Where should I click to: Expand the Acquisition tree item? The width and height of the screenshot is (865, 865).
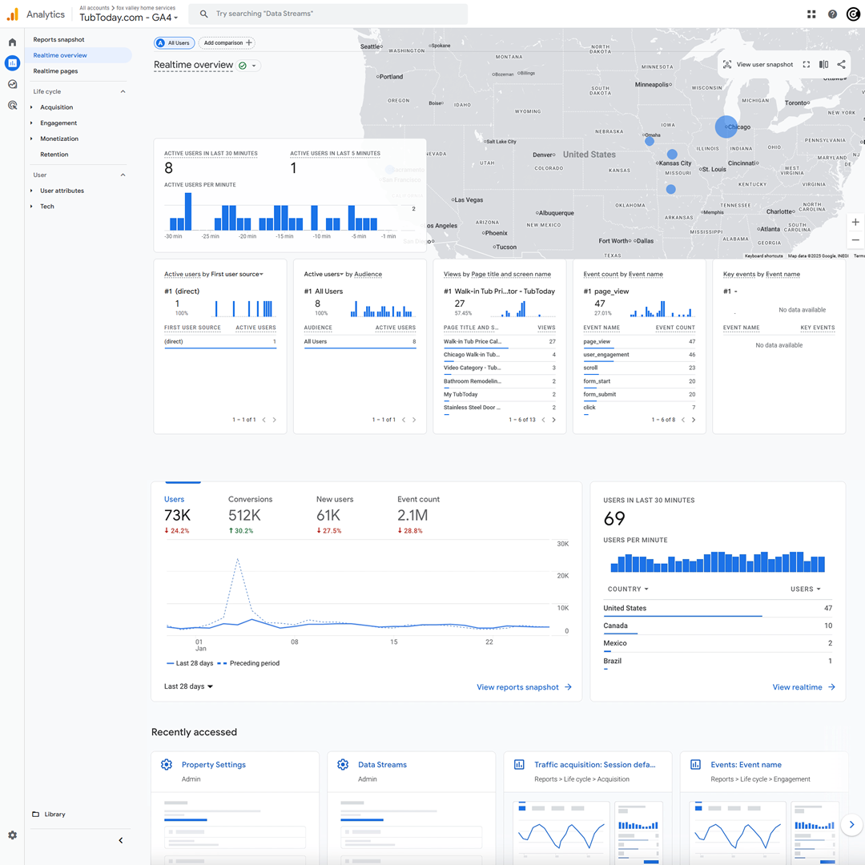[31, 107]
